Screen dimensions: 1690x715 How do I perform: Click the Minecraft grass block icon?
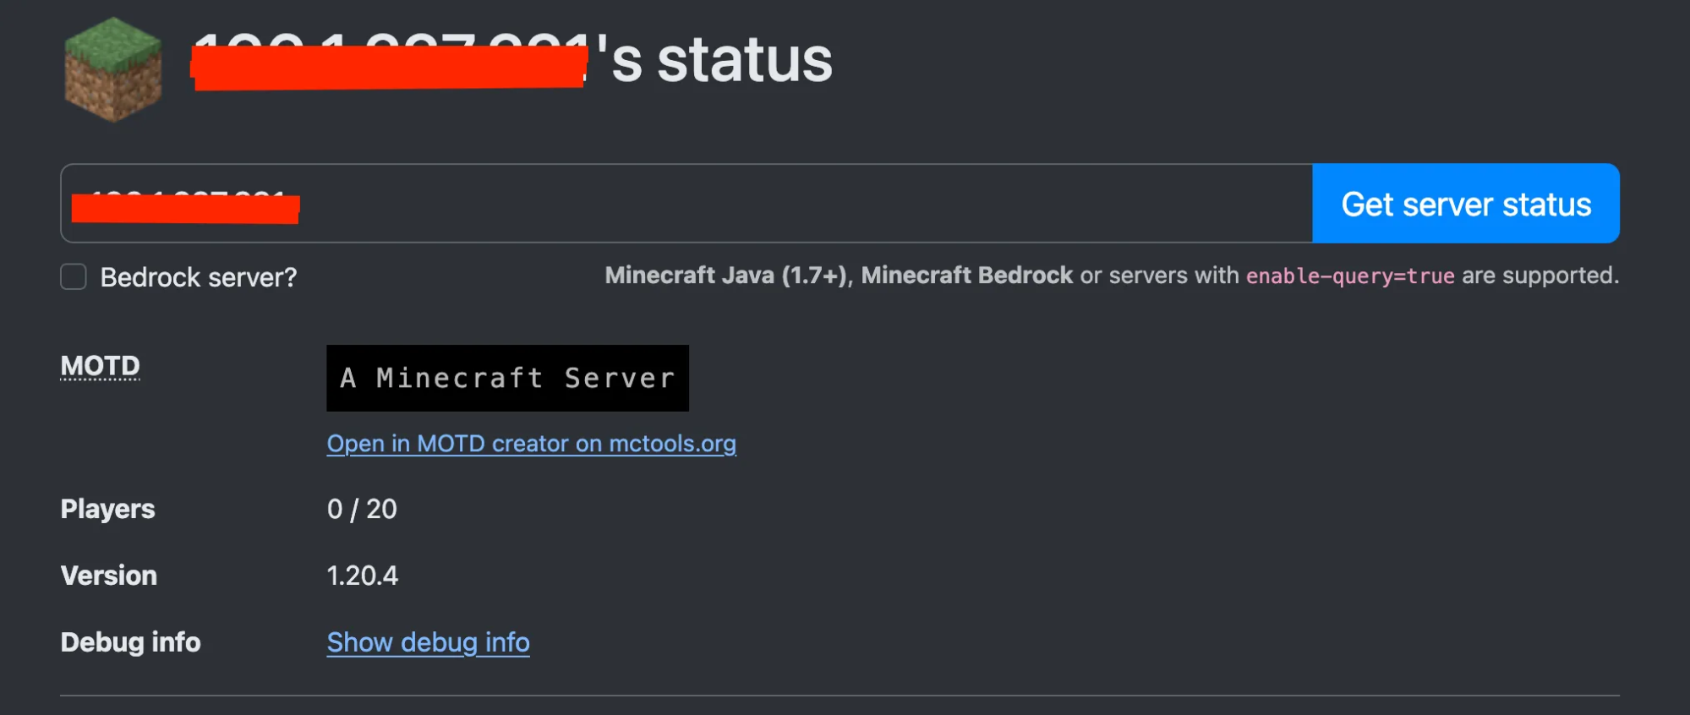pos(113,69)
